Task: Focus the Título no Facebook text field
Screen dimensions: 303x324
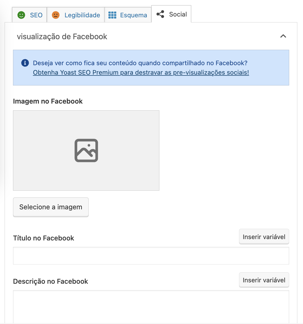Action: [x=151, y=256]
